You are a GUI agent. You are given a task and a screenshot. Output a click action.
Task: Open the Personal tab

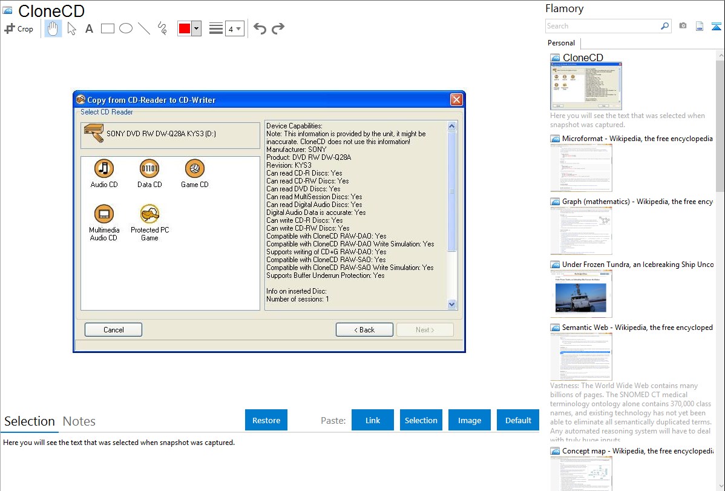coord(561,43)
